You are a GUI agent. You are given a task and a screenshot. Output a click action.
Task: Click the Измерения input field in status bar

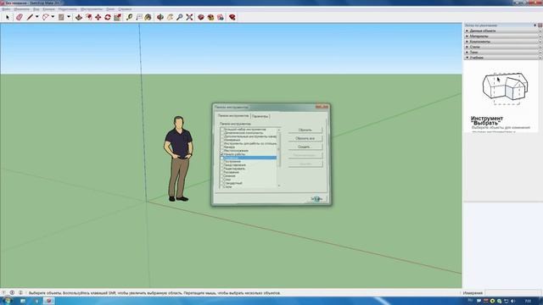(x=512, y=293)
